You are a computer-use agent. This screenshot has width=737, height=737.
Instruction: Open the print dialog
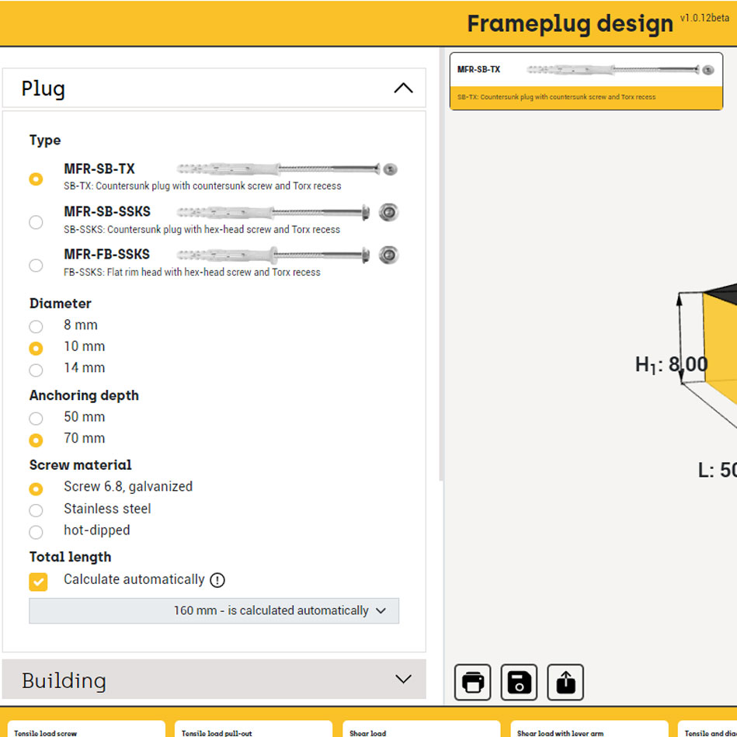pyautogui.click(x=472, y=682)
